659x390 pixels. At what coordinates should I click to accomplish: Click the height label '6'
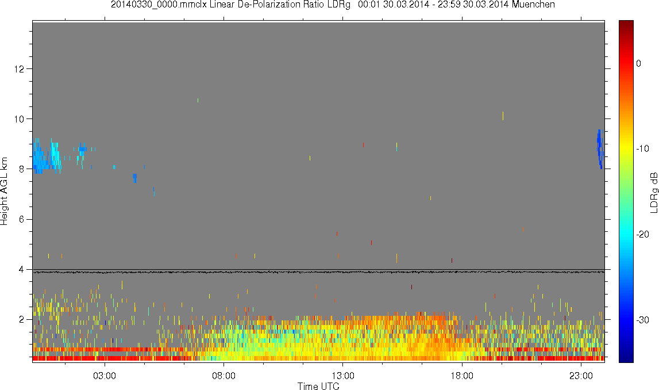[x=21, y=219]
